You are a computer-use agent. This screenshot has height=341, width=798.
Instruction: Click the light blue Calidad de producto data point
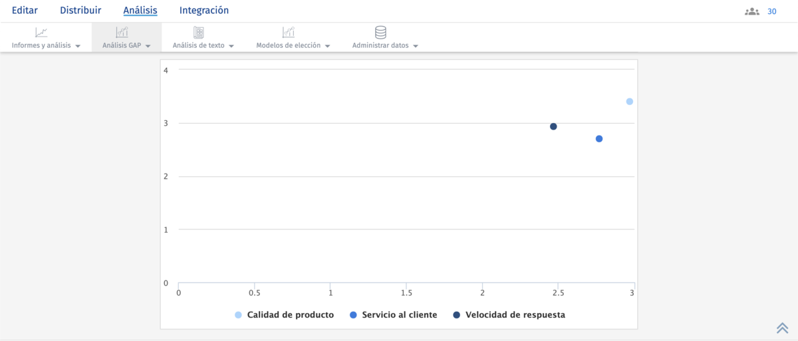pyautogui.click(x=629, y=102)
